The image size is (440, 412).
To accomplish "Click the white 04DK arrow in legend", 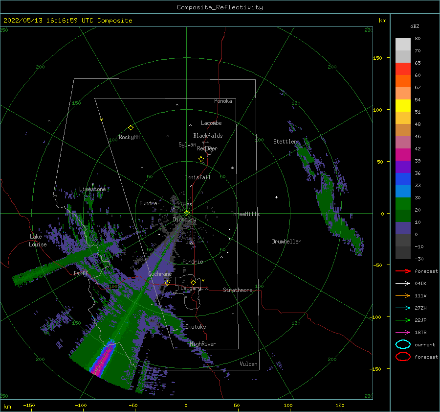I will tap(403, 283).
